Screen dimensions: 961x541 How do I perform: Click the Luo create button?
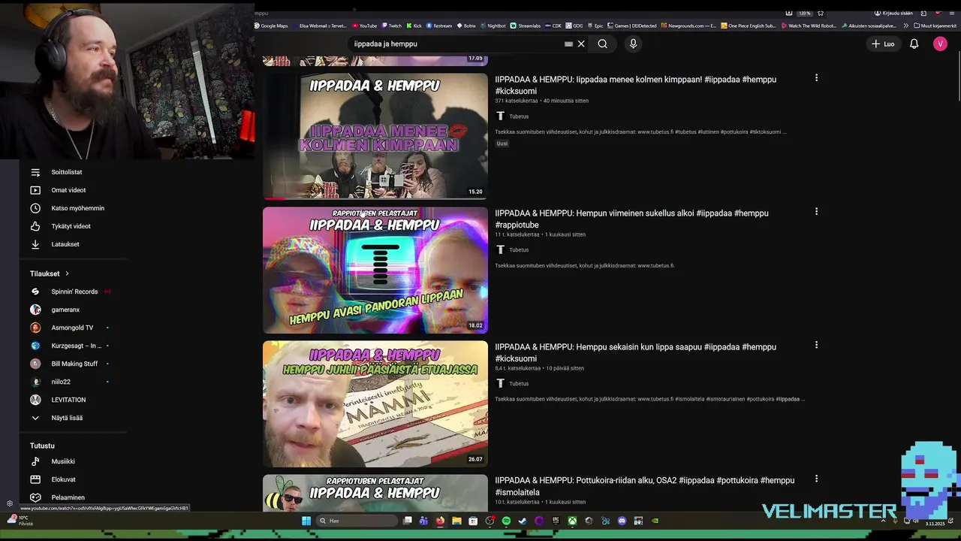pyautogui.click(x=883, y=44)
